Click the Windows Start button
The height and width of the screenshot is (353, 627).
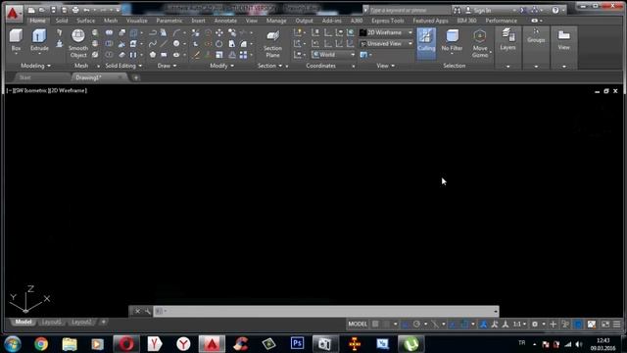(13, 344)
